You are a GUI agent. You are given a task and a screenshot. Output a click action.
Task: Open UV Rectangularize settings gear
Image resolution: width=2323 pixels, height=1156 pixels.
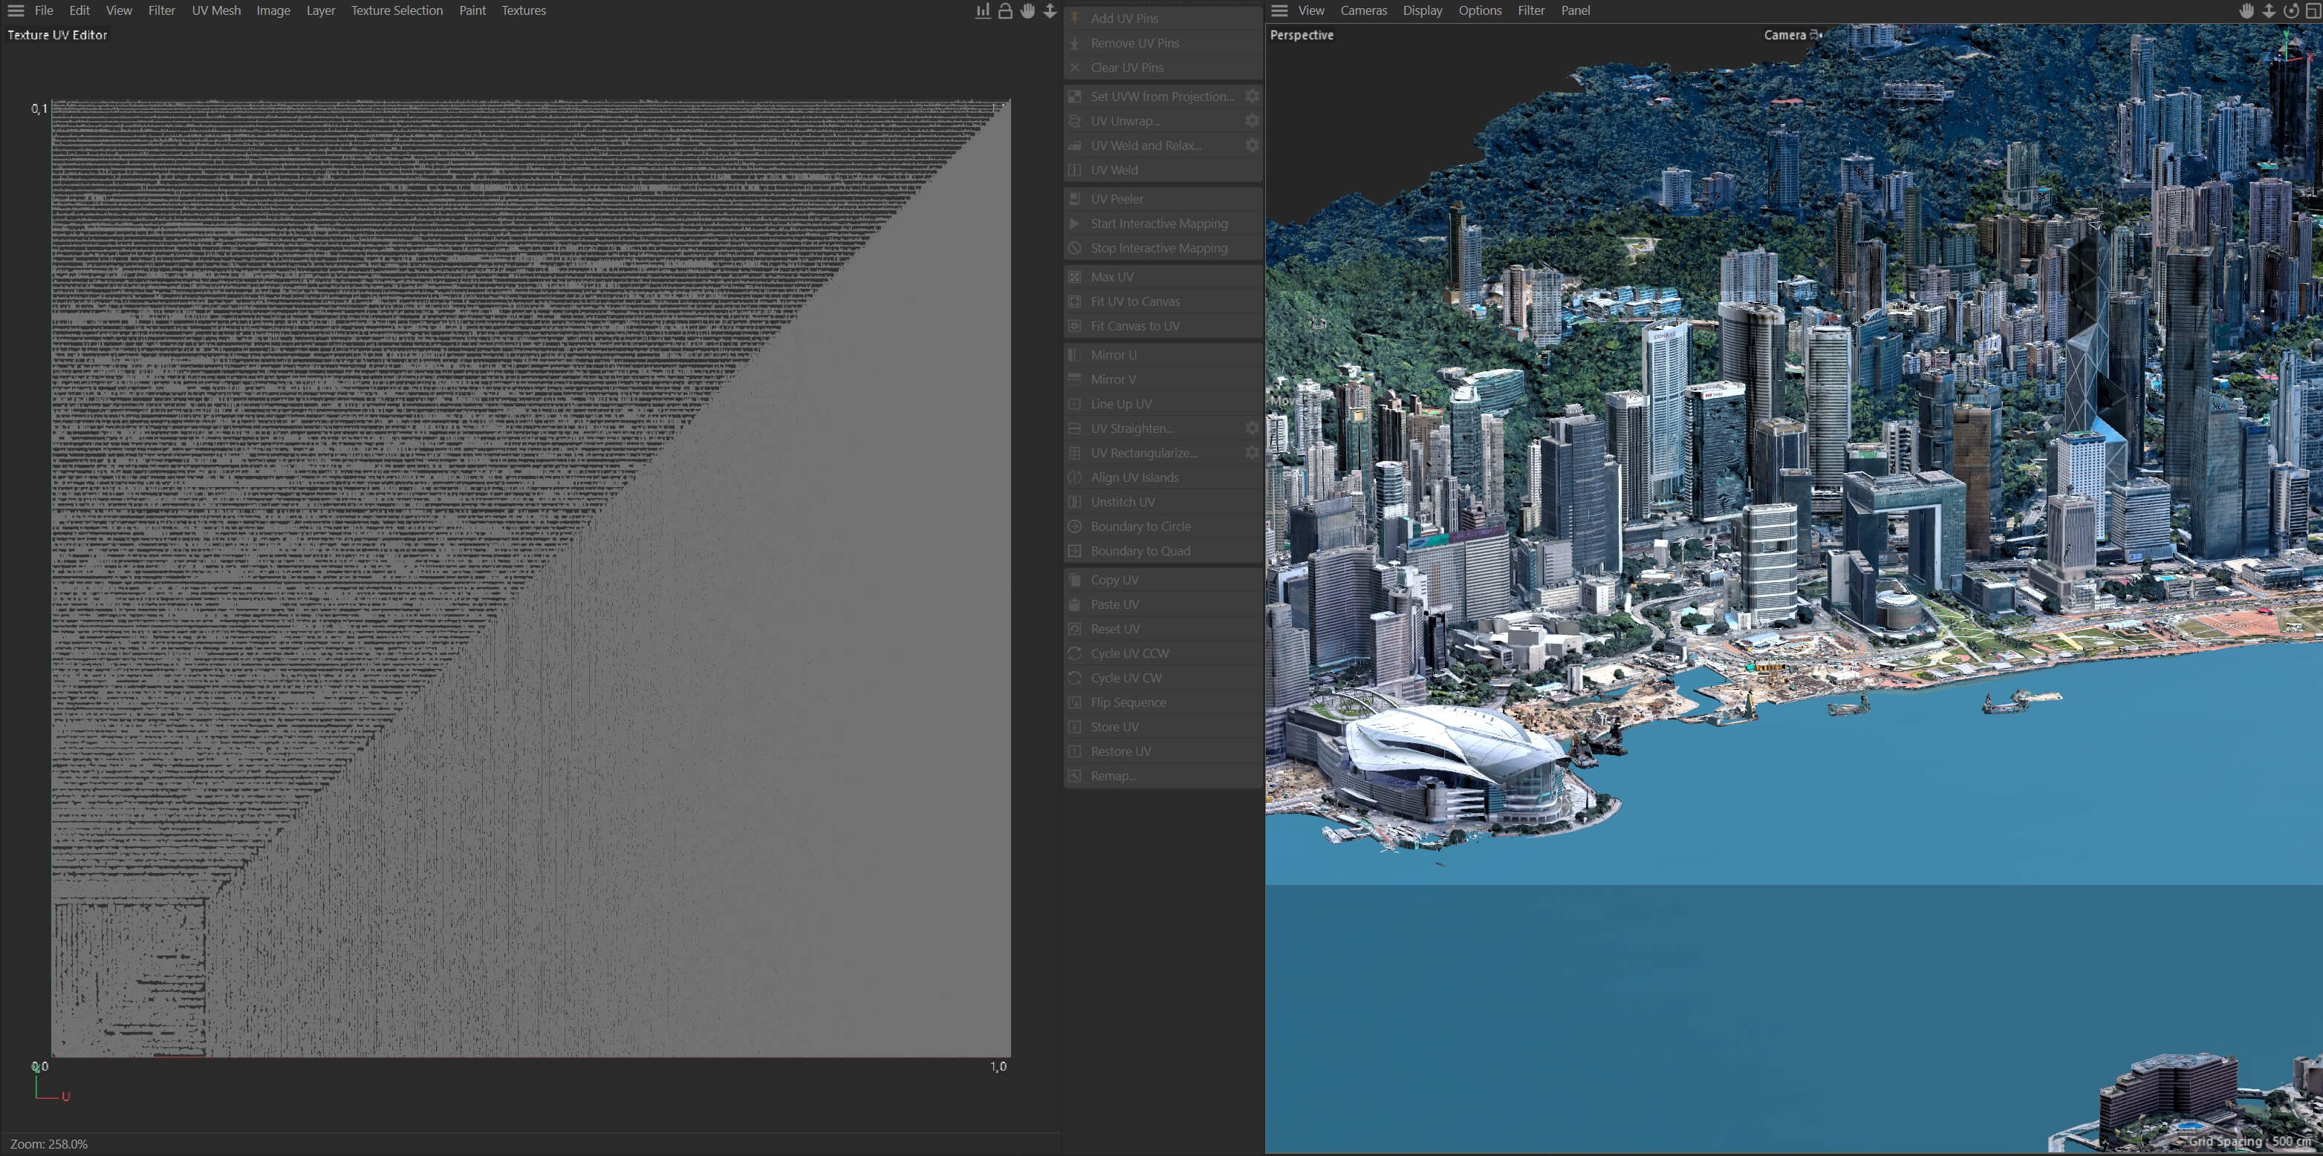tap(1253, 453)
